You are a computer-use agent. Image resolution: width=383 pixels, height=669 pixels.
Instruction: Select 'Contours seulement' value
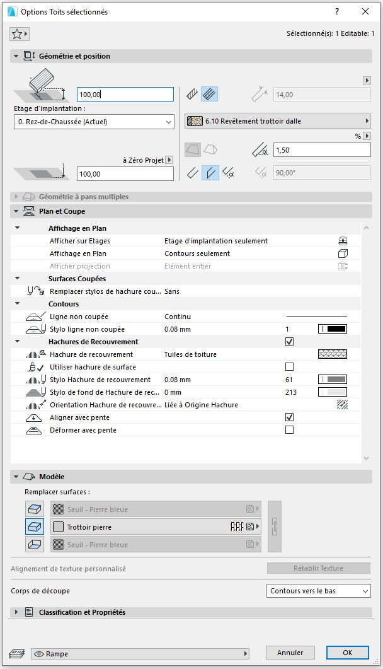(197, 253)
